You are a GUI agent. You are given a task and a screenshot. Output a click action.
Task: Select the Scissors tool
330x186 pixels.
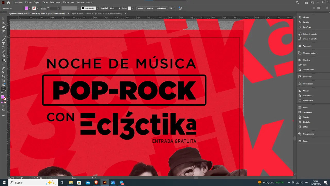pos(3,52)
